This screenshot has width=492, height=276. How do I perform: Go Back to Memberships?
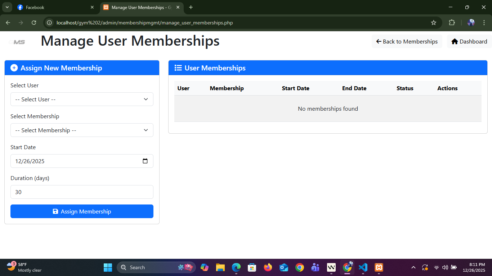point(407,41)
